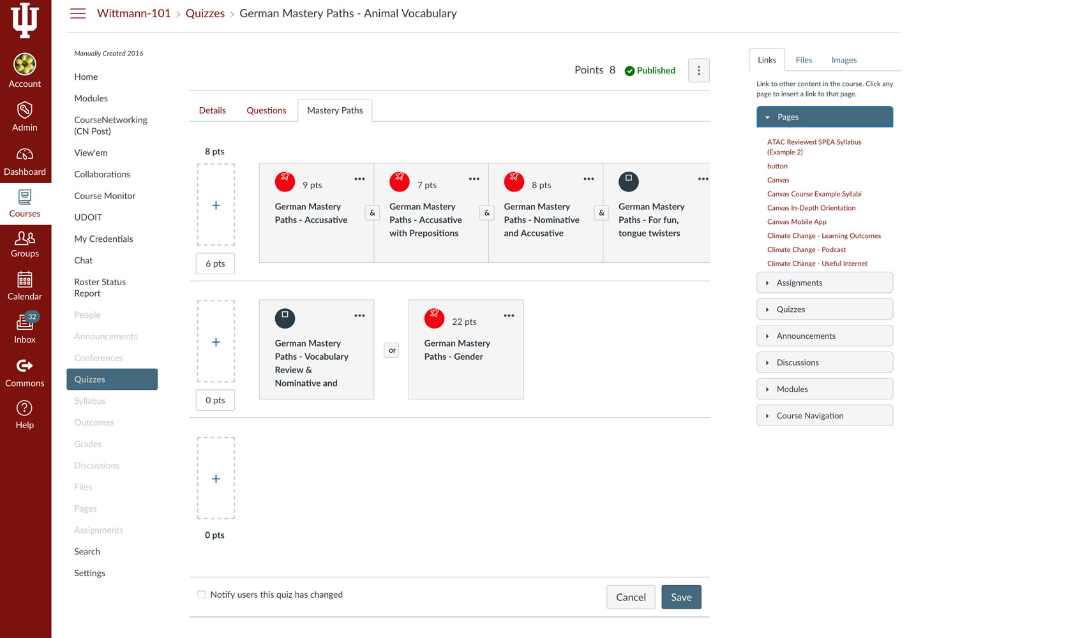Image resolution: width=1066 pixels, height=638 pixels.
Task: Add assignment to bottom scoring range
Action: tap(216, 478)
